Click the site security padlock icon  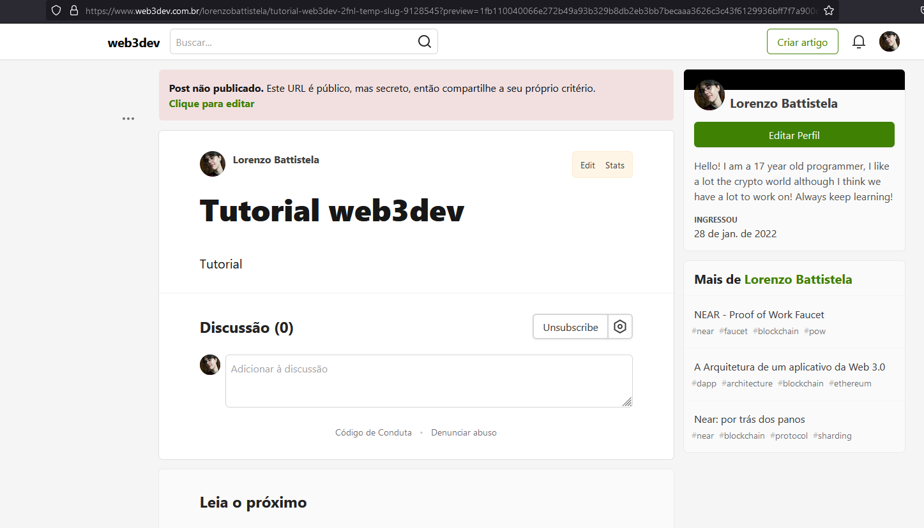point(73,10)
